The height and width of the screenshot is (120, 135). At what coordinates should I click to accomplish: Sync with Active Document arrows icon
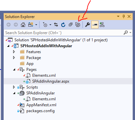coord(56,25)
